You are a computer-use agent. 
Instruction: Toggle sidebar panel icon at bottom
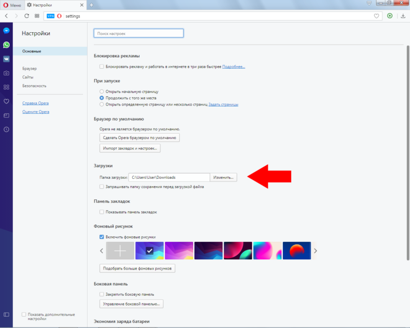tap(7, 315)
